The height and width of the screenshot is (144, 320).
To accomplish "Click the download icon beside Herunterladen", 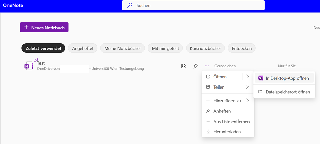I will click(x=208, y=131).
